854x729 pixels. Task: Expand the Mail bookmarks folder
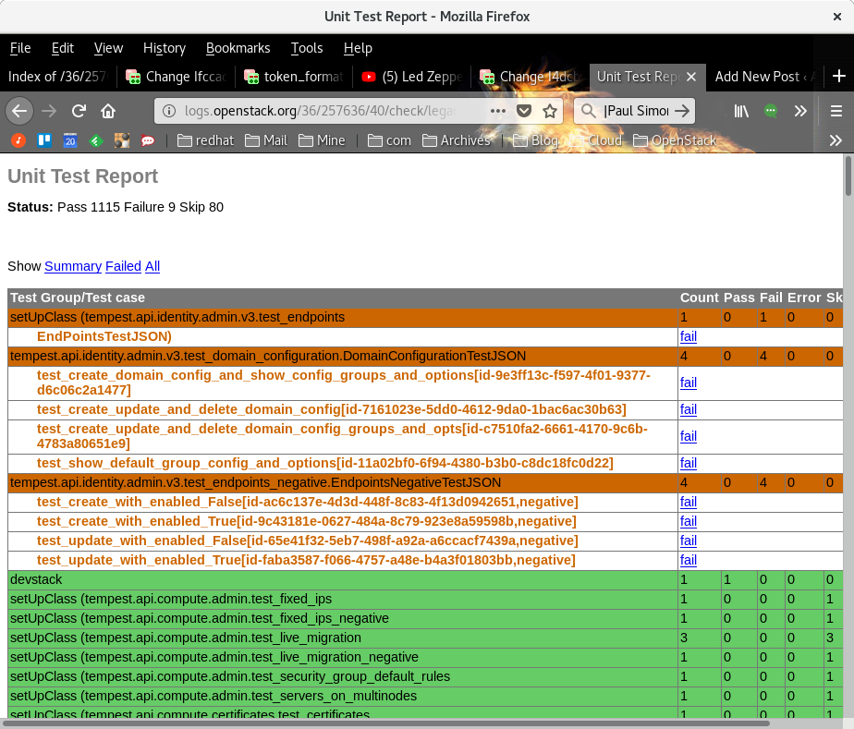[266, 140]
